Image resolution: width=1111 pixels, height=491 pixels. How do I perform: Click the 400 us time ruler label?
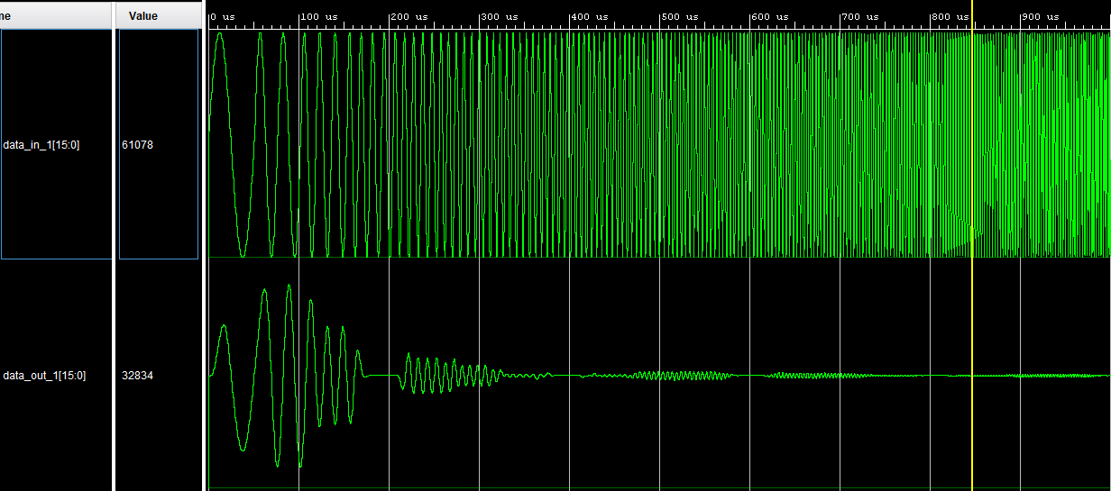(x=590, y=16)
